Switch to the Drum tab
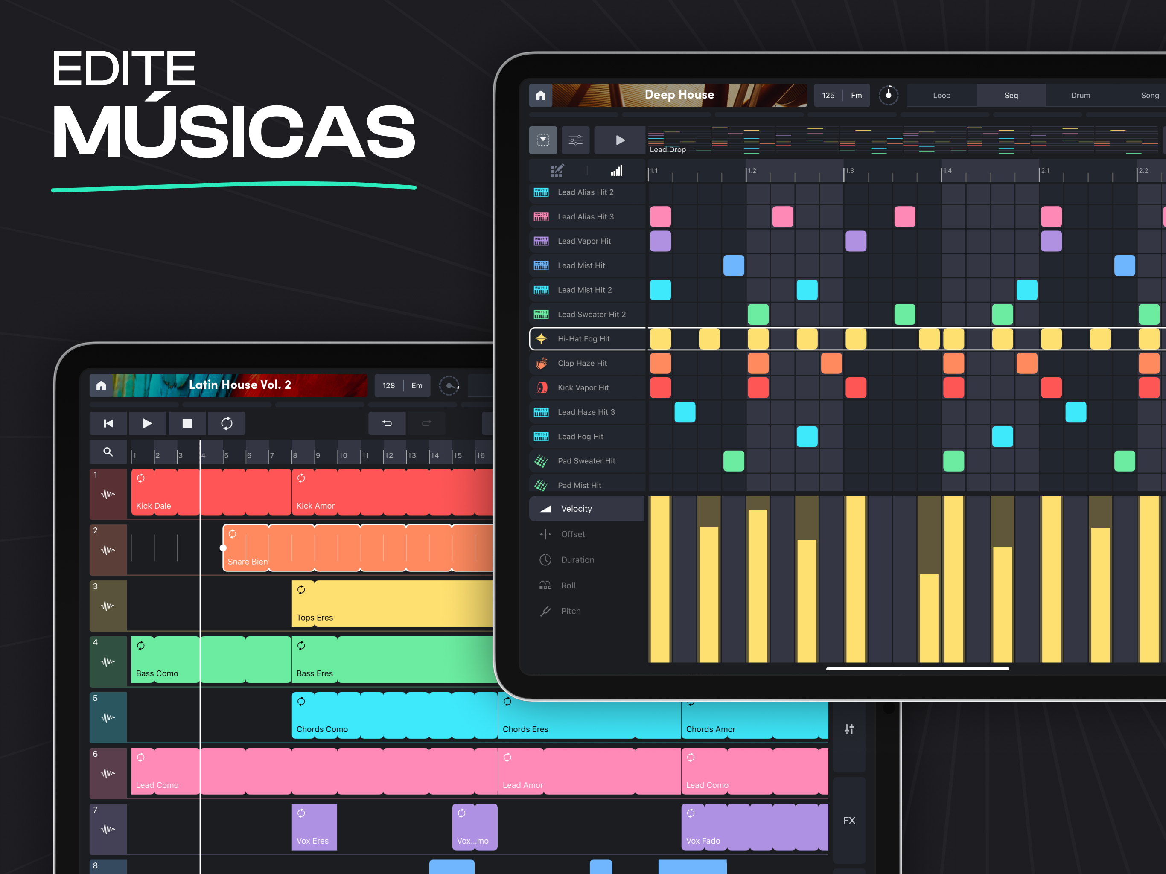1166x874 pixels. point(1081,96)
